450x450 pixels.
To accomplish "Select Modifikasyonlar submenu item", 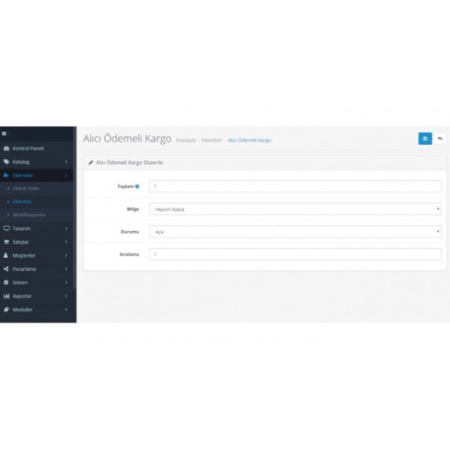I will (x=37, y=214).
